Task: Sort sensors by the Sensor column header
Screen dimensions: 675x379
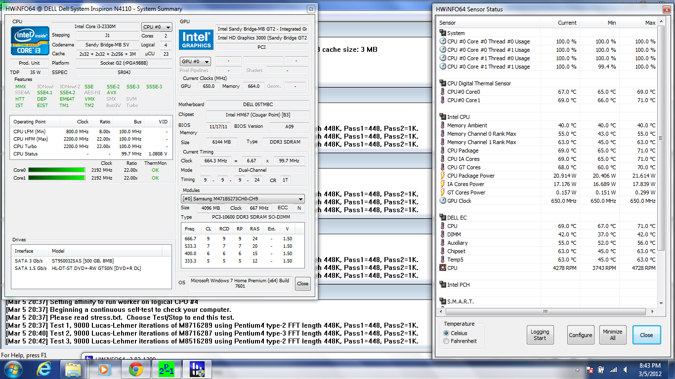Action: [488, 23]
